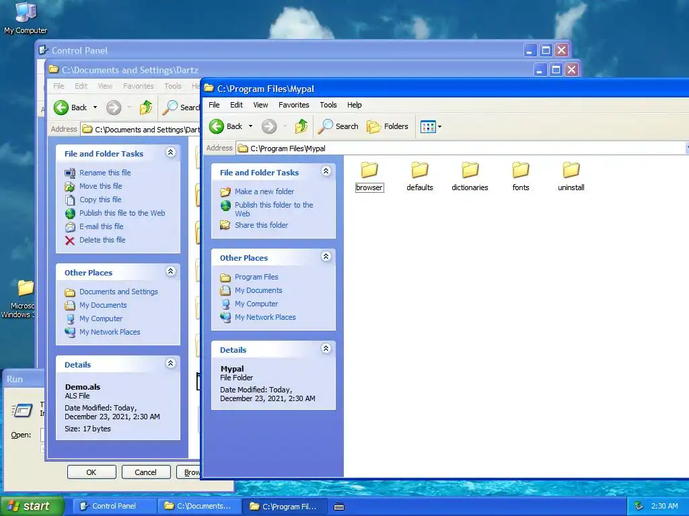Open My Computer in Dartz window sidebar

pos(101,318)
